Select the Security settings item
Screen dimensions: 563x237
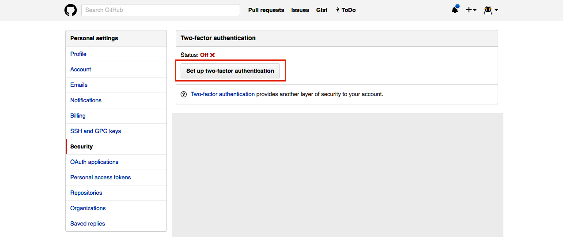tap(116, 147)
